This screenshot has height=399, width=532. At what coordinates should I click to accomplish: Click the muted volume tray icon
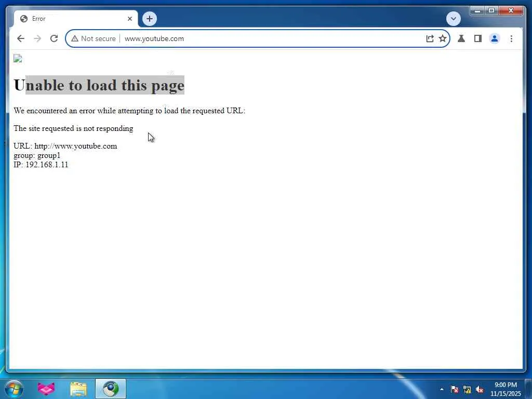point(480,390)
